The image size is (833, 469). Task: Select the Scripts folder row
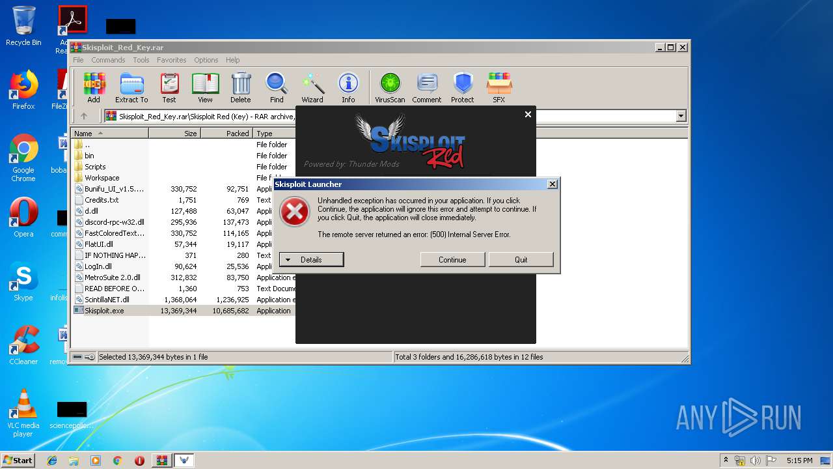coord(184,167)
